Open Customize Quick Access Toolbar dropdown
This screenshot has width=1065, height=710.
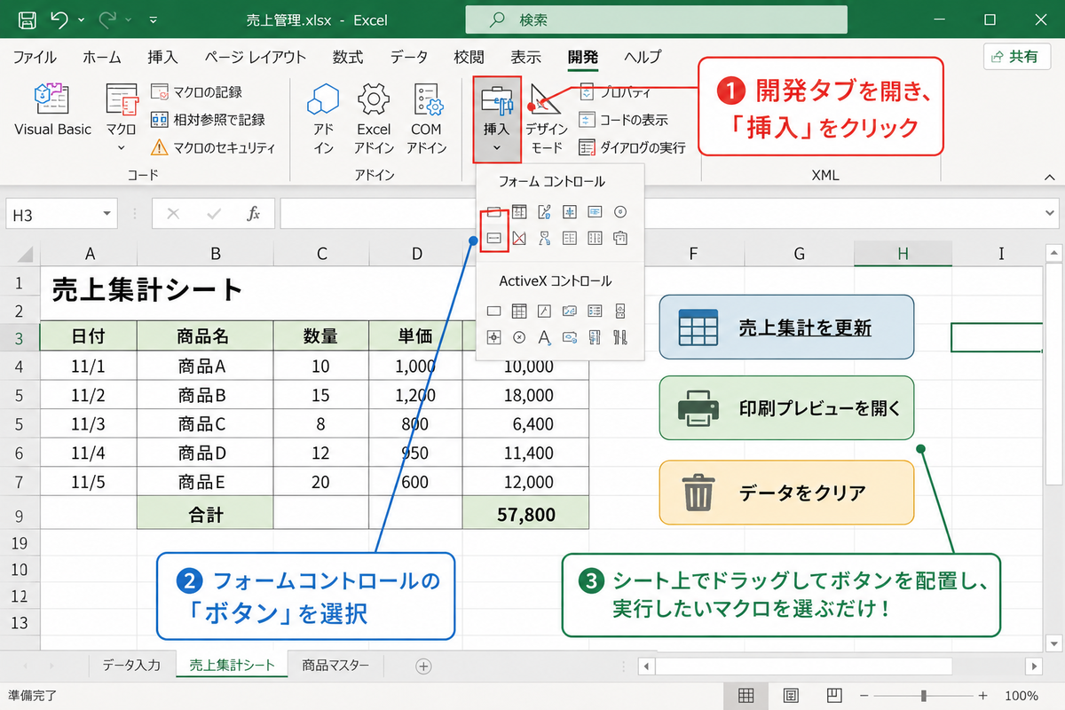tap(154, 19)
